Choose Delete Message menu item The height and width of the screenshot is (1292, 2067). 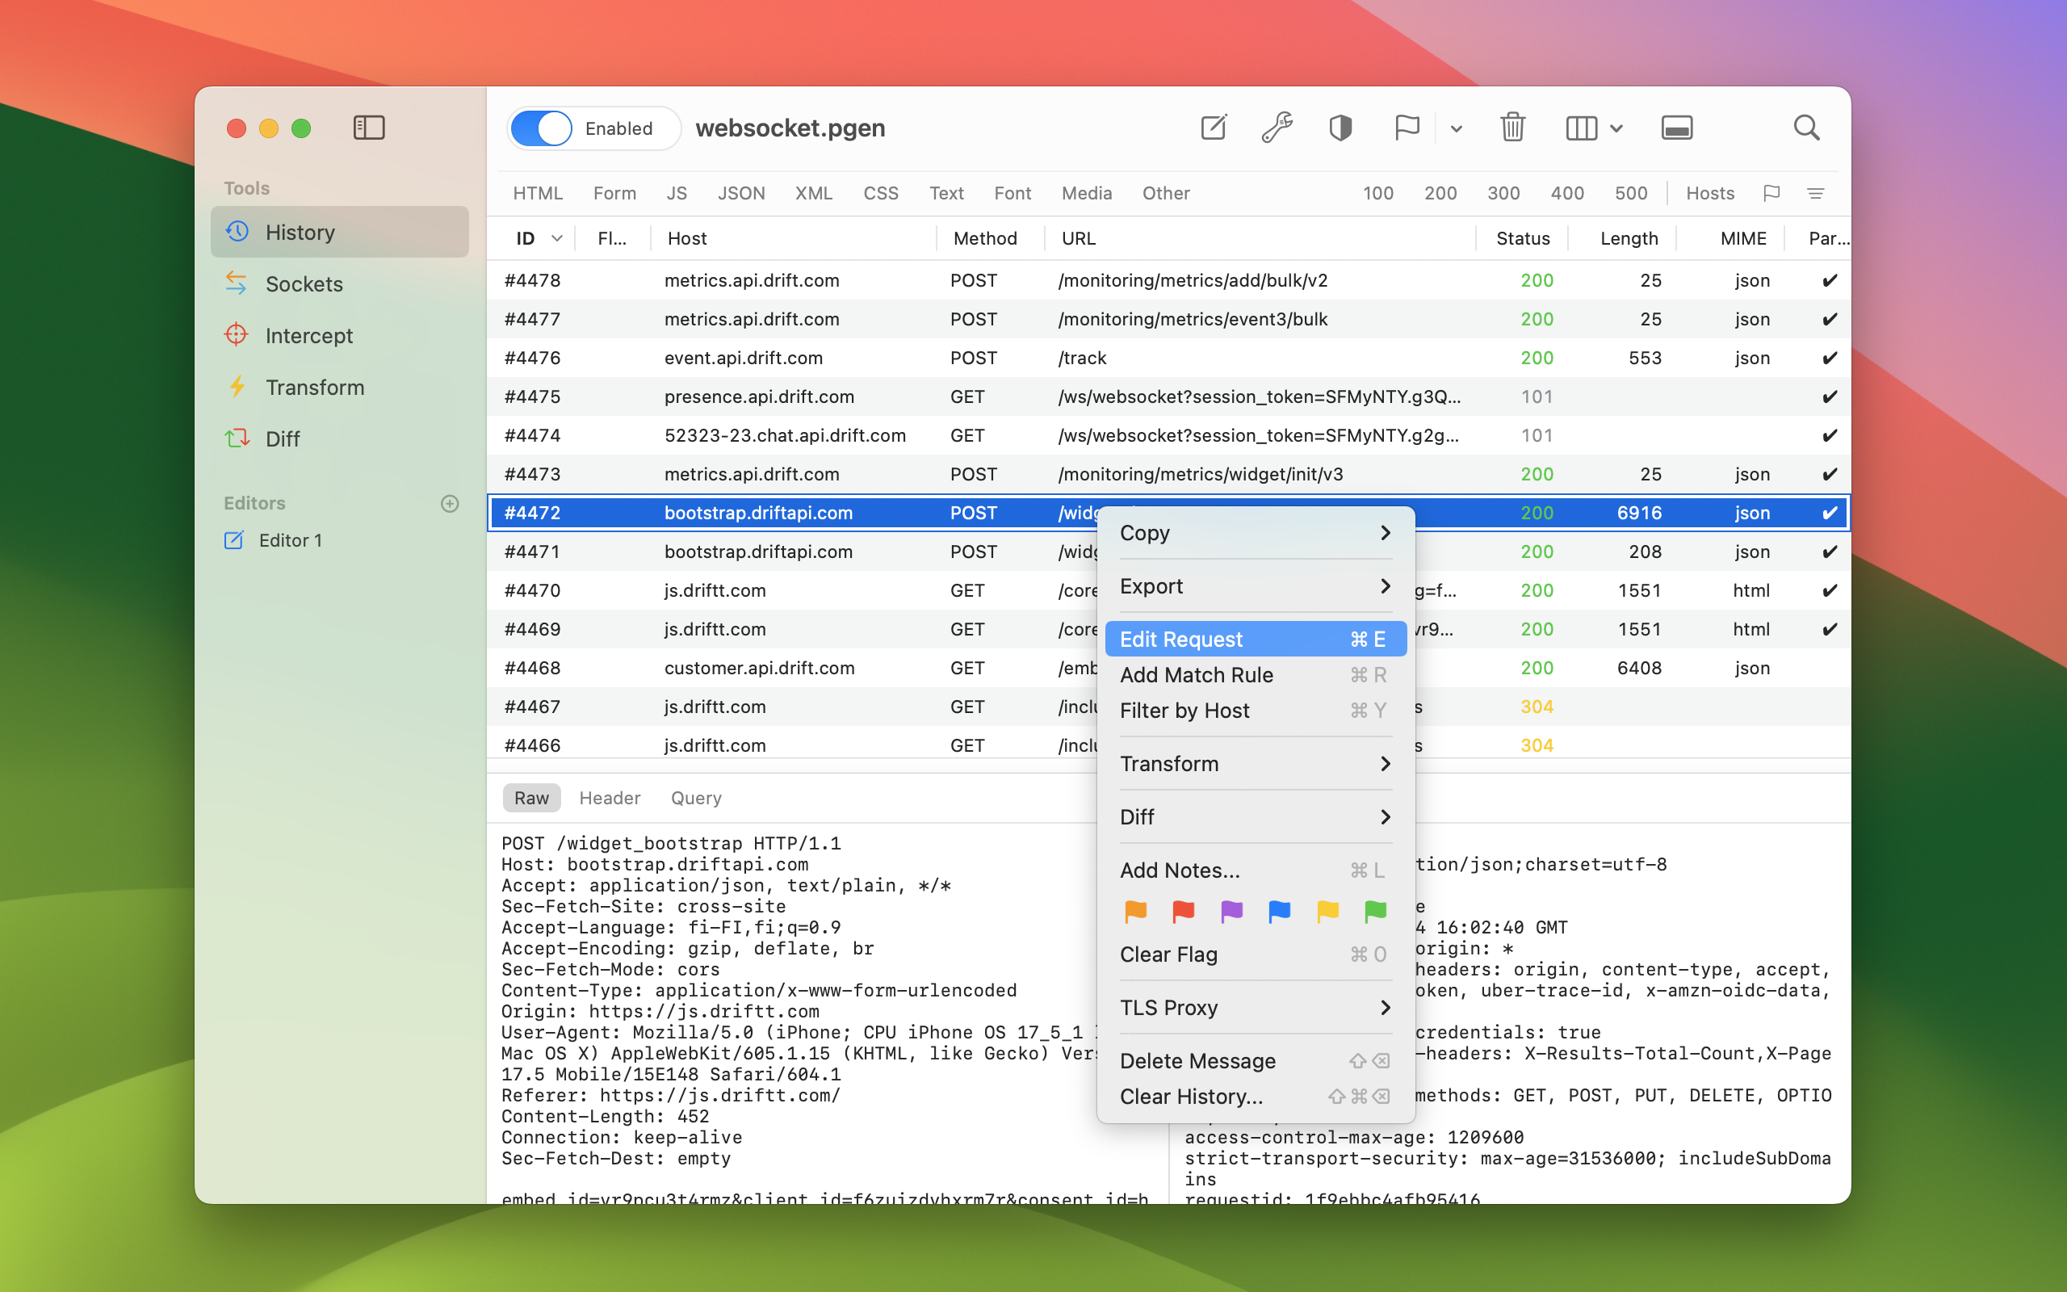click(x=1256, y=1060)
